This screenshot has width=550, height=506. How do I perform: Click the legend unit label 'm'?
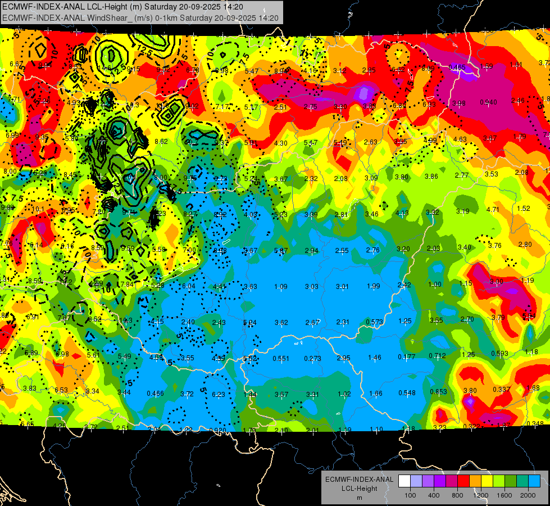point(359,498)
